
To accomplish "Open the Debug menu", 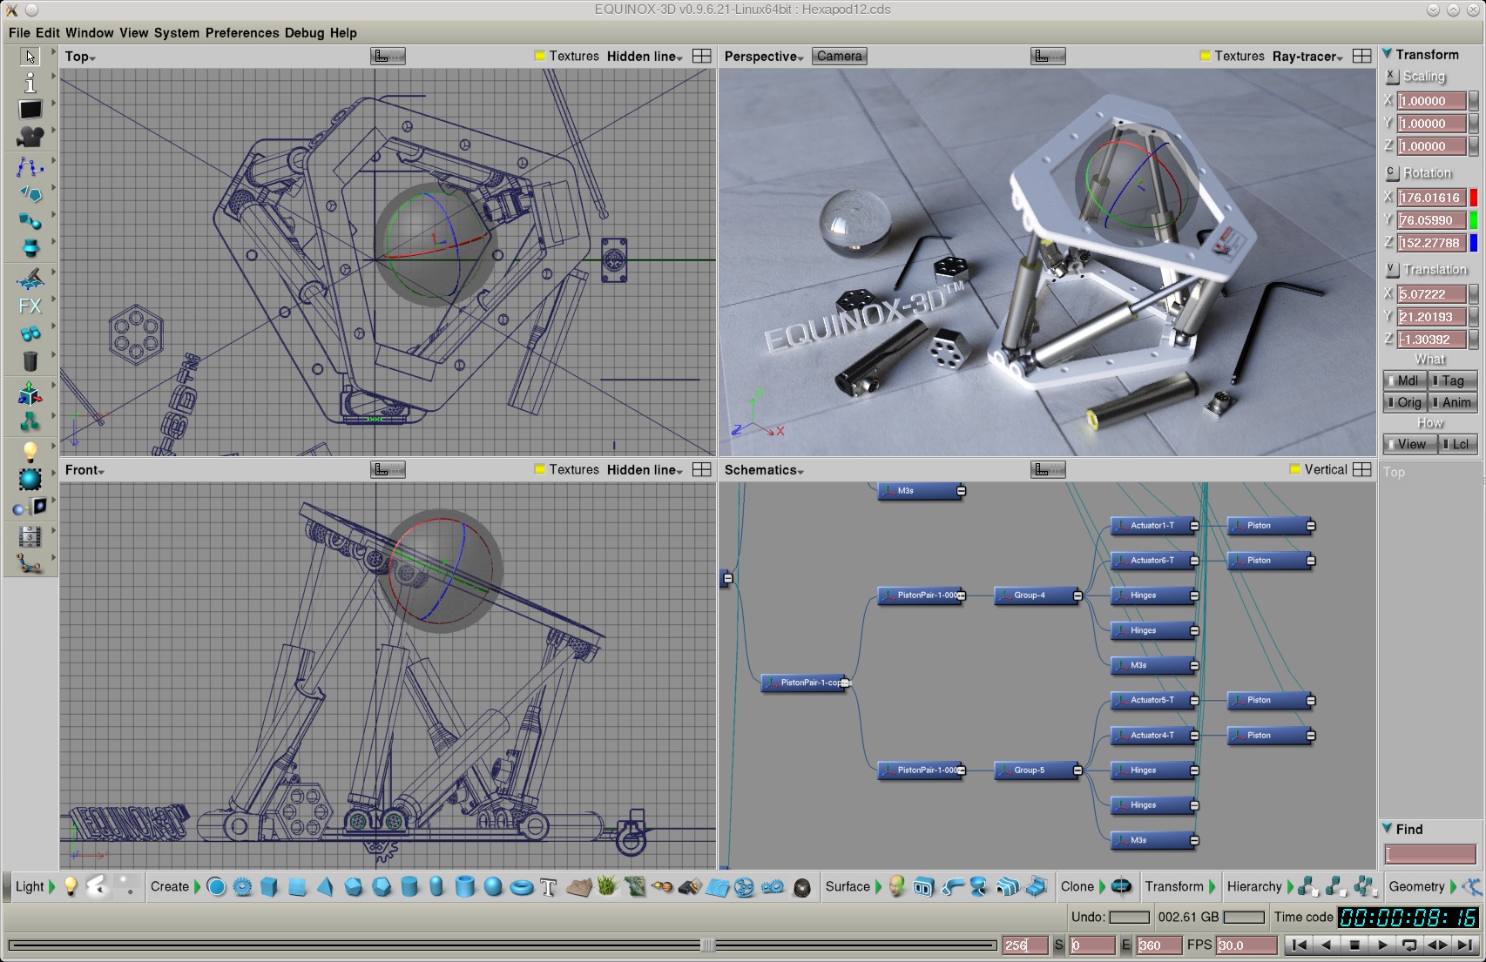I will (304, 33).
